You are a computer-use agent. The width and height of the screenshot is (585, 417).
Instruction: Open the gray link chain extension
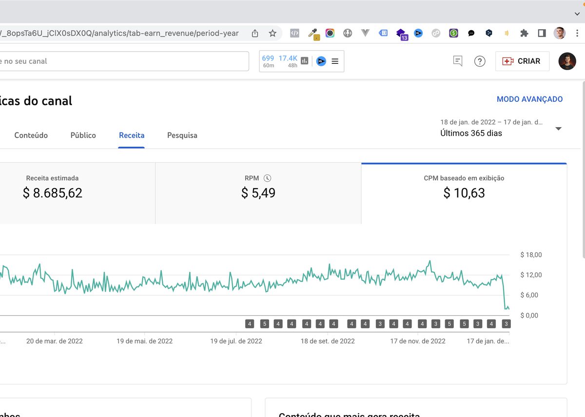[x=436, y=33]
